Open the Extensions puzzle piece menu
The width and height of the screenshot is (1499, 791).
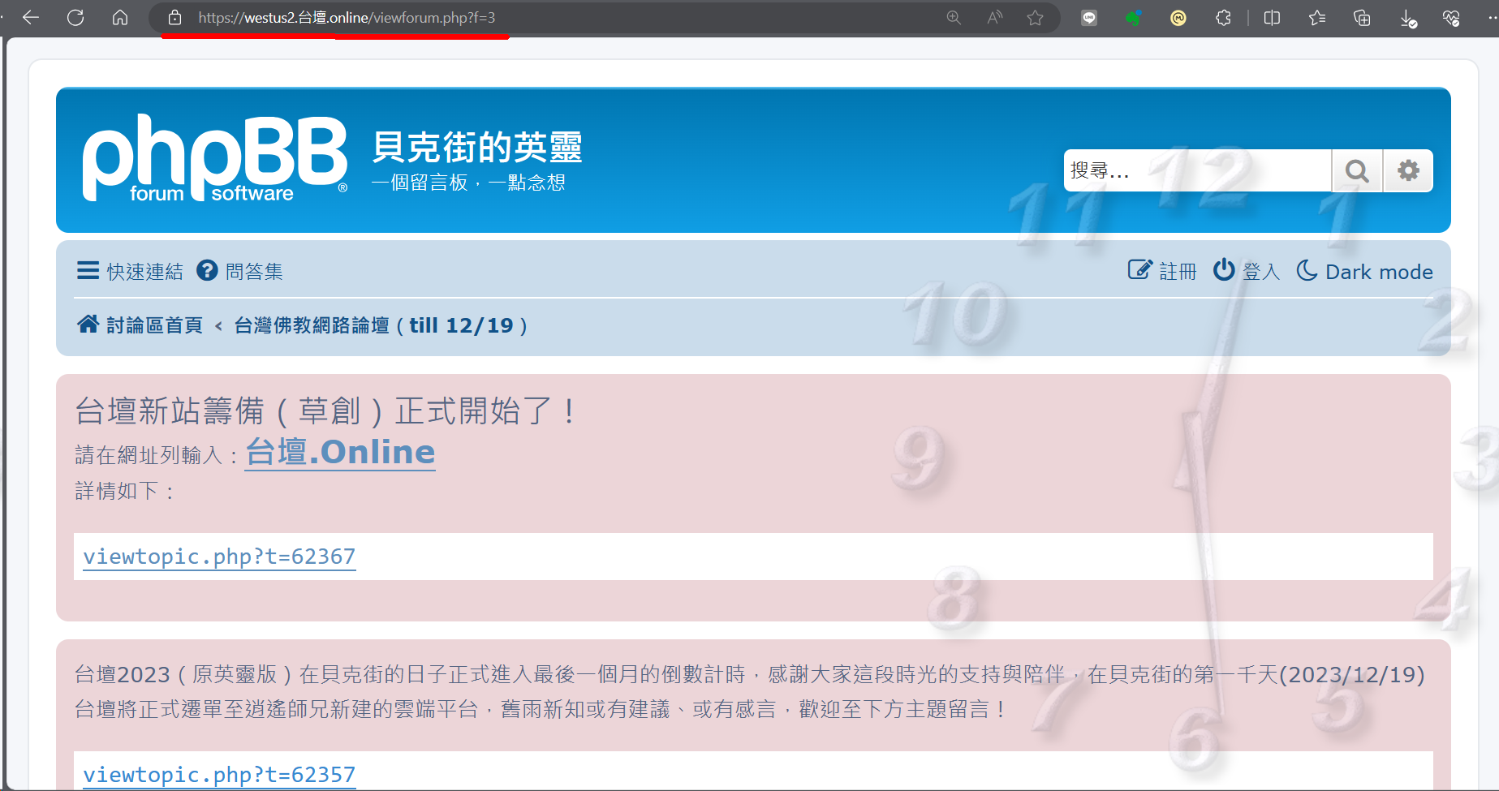coord(1223,17)
